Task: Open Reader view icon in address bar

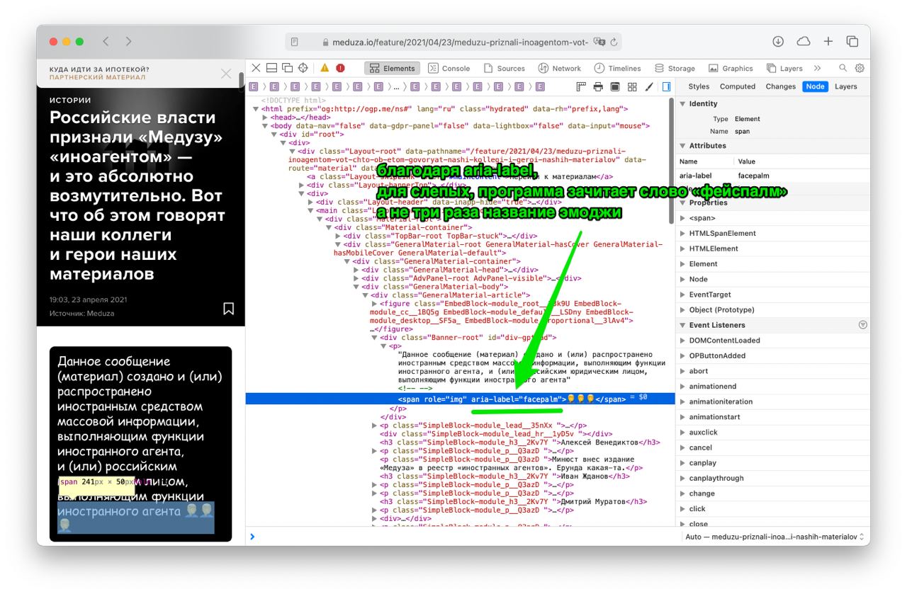Action: pos(295,42)
